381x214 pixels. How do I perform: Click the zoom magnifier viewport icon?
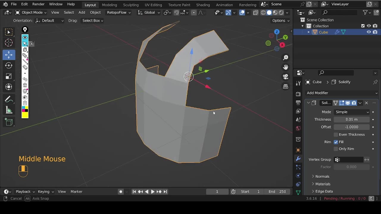point(285,57)
